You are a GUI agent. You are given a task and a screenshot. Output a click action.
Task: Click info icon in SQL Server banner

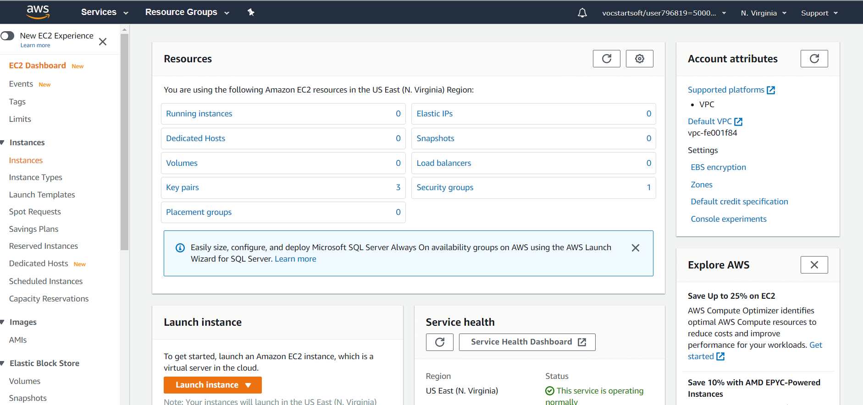(x=180, y=248)
